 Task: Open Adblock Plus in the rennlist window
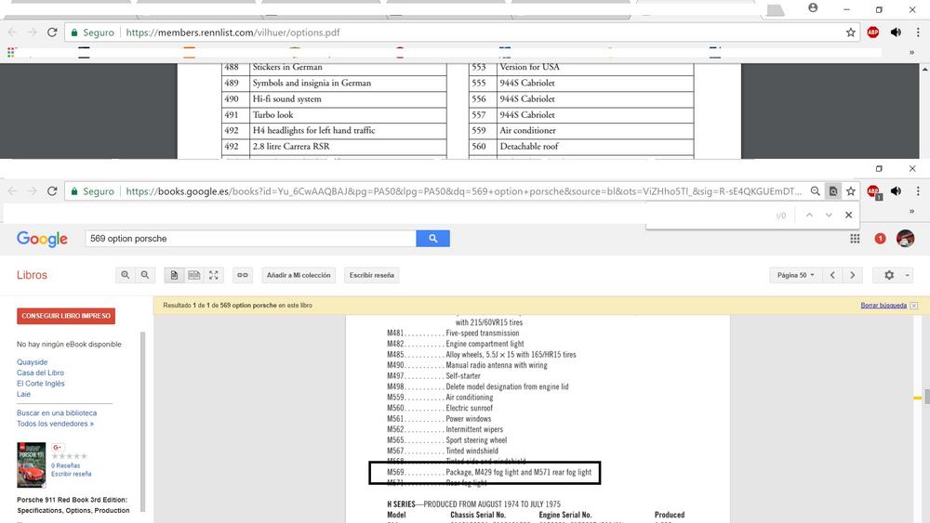[x=873, y=33]
